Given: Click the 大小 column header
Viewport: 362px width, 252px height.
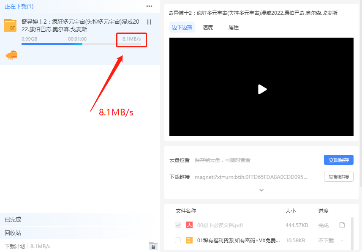Looking at the screenshot, I should click(291, 211).
